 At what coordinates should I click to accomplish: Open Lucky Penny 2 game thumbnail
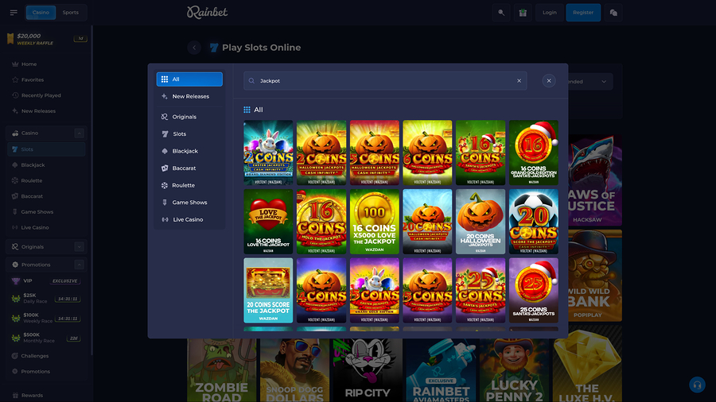pyautogui.click(x=514, y=370)
